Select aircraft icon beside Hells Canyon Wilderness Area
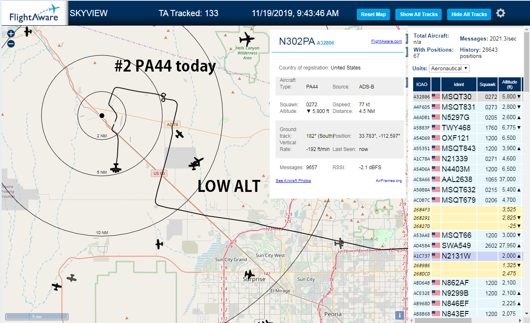530x323 pixels. coord(247,40)
